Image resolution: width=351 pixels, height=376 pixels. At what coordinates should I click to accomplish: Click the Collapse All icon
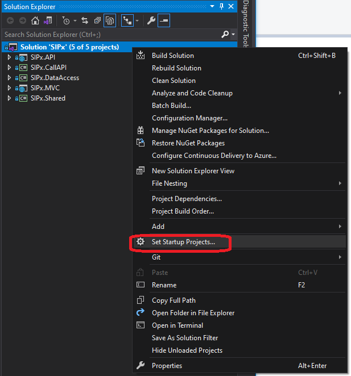[x=97, y=20]
